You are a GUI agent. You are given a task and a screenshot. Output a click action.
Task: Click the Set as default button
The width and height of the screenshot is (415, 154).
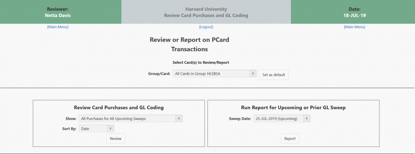274,75
